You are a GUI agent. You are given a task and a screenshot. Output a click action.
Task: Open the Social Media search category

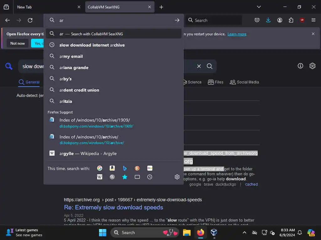point(244,82)
